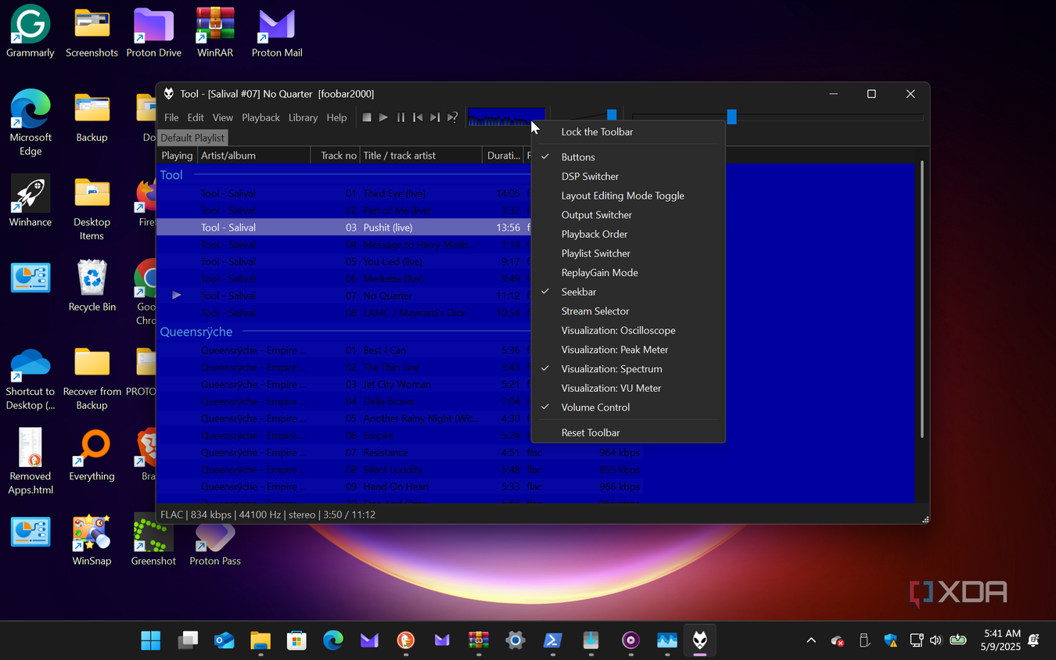Enable Visualization: Oscilloscope item
This screenshot has height=660, width=1056.
(x=628, y=330)
